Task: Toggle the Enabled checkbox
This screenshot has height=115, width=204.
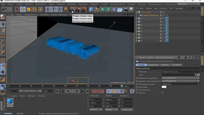Action: click(163, 90)
